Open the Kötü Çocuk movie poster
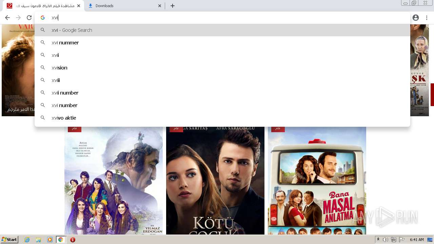 point(215,180)
